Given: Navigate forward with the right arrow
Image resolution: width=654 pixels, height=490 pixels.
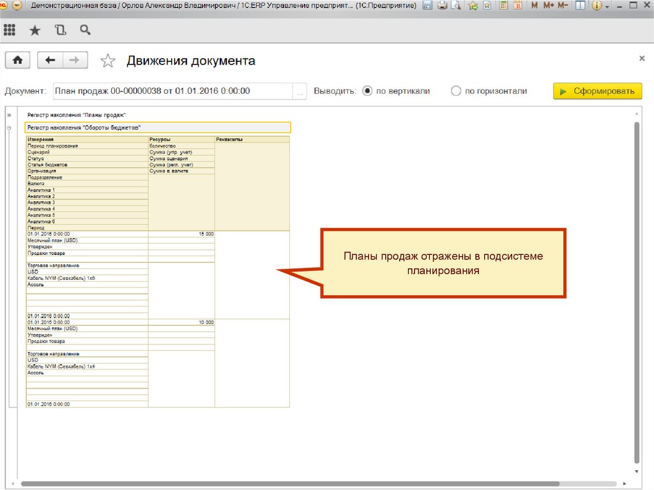Looking at the screenshot, I should 75,60.
